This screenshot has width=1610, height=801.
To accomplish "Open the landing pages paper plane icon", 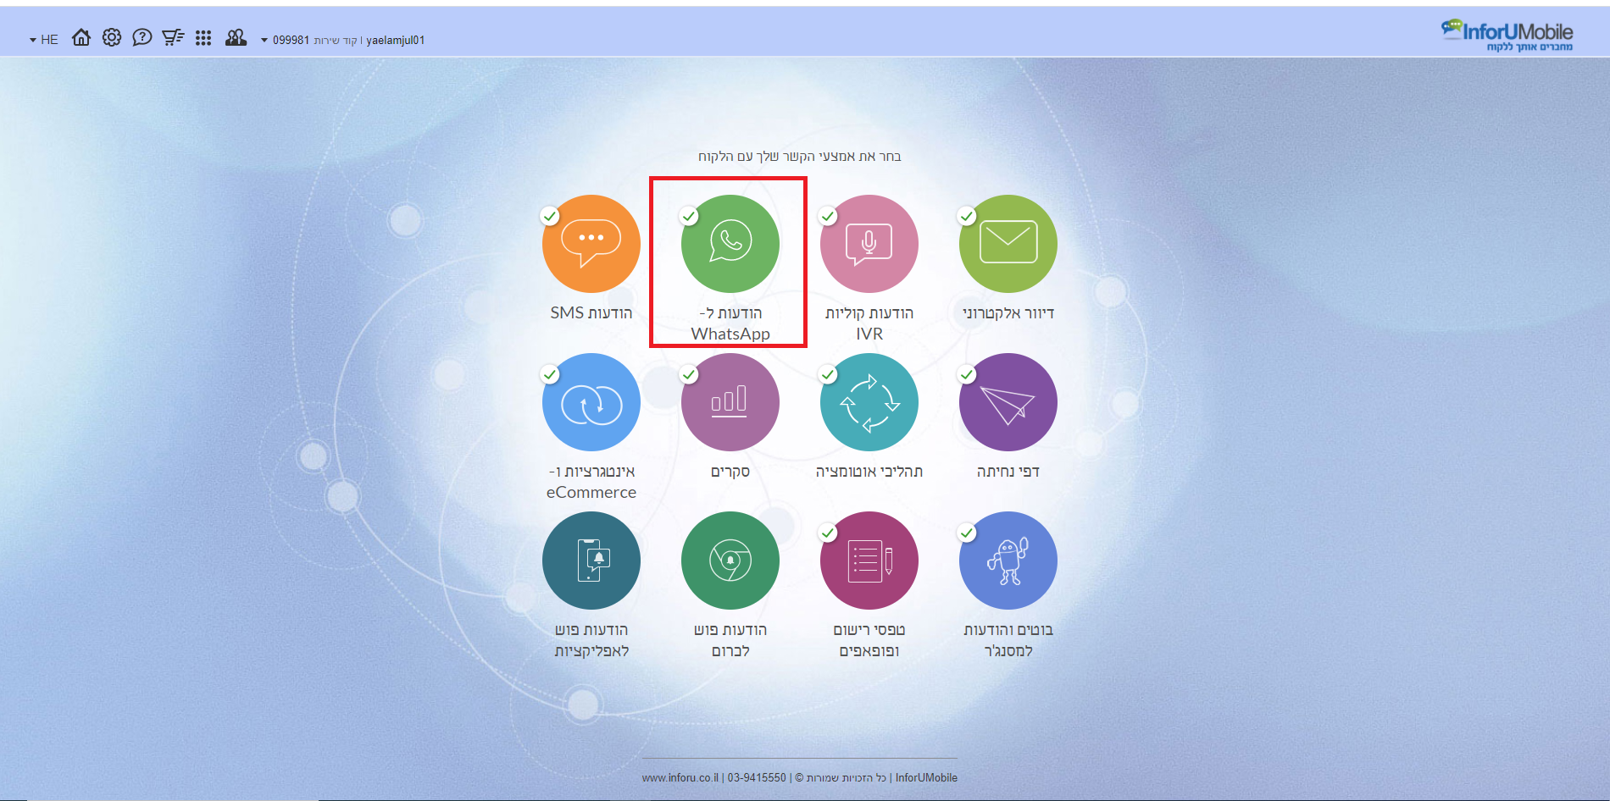I will [x=1008, y=402].
